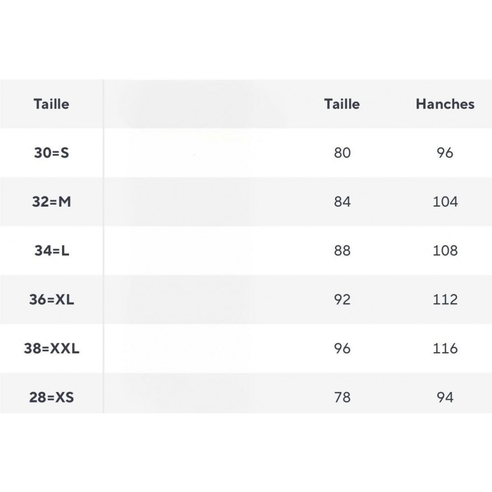Select the 32=M size row label
The width and height of the screenshot is (492, 492).
[x=52, y=201]
